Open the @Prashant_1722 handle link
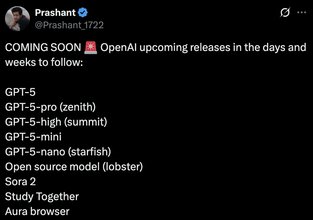The width and height of the screenshot is (313, 220). coord(69,25)
